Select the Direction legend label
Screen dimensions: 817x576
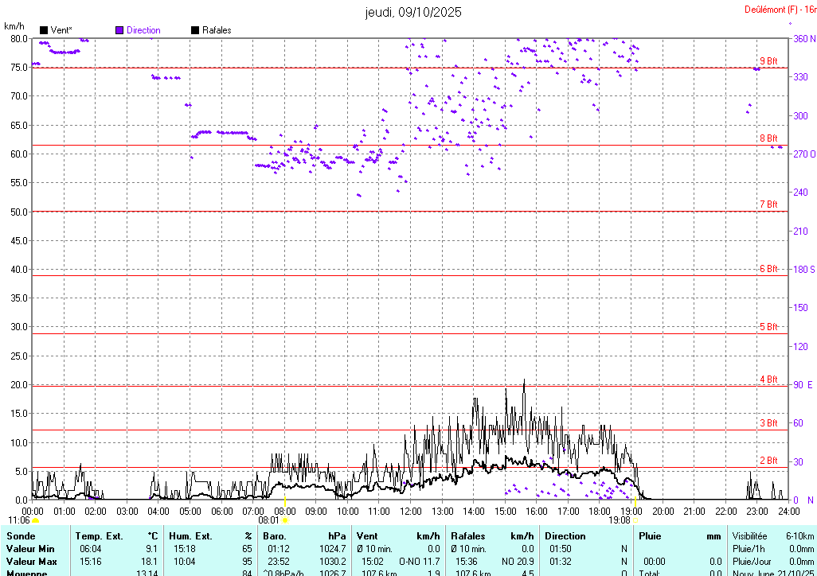click(x=143, y=30)
